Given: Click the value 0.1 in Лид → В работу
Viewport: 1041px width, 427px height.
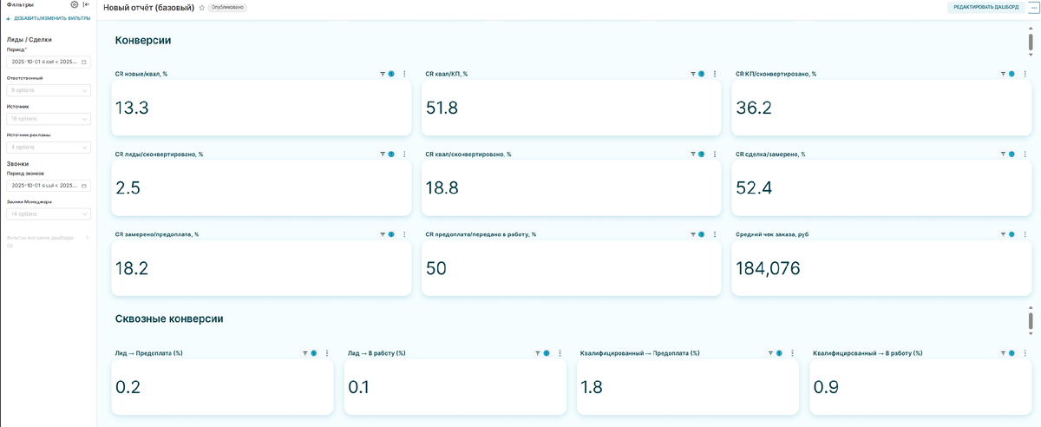Looking at the screenshot, I should pos(358,388).
